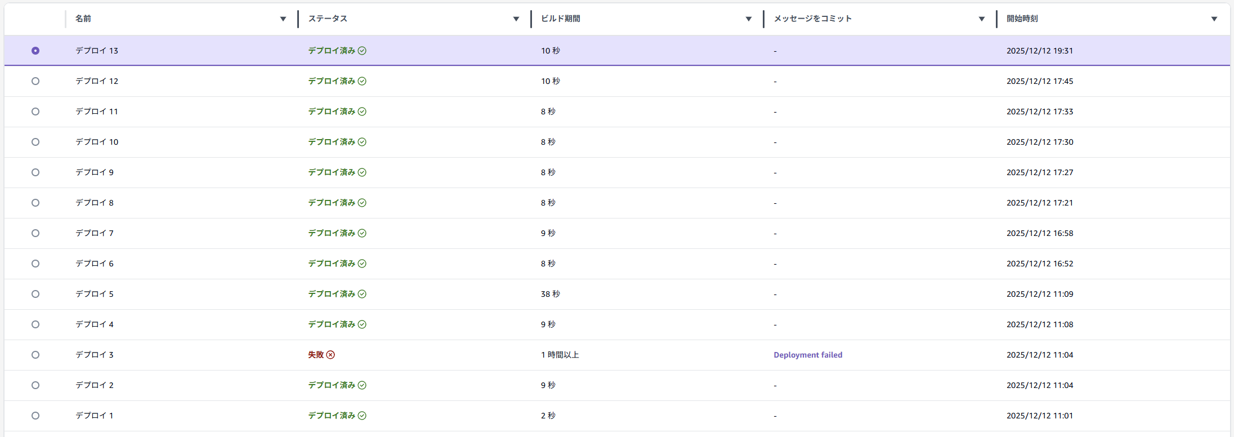
Task: Click the success checkmark icon for デプロイ 7
Action: [x=362, y=233]
